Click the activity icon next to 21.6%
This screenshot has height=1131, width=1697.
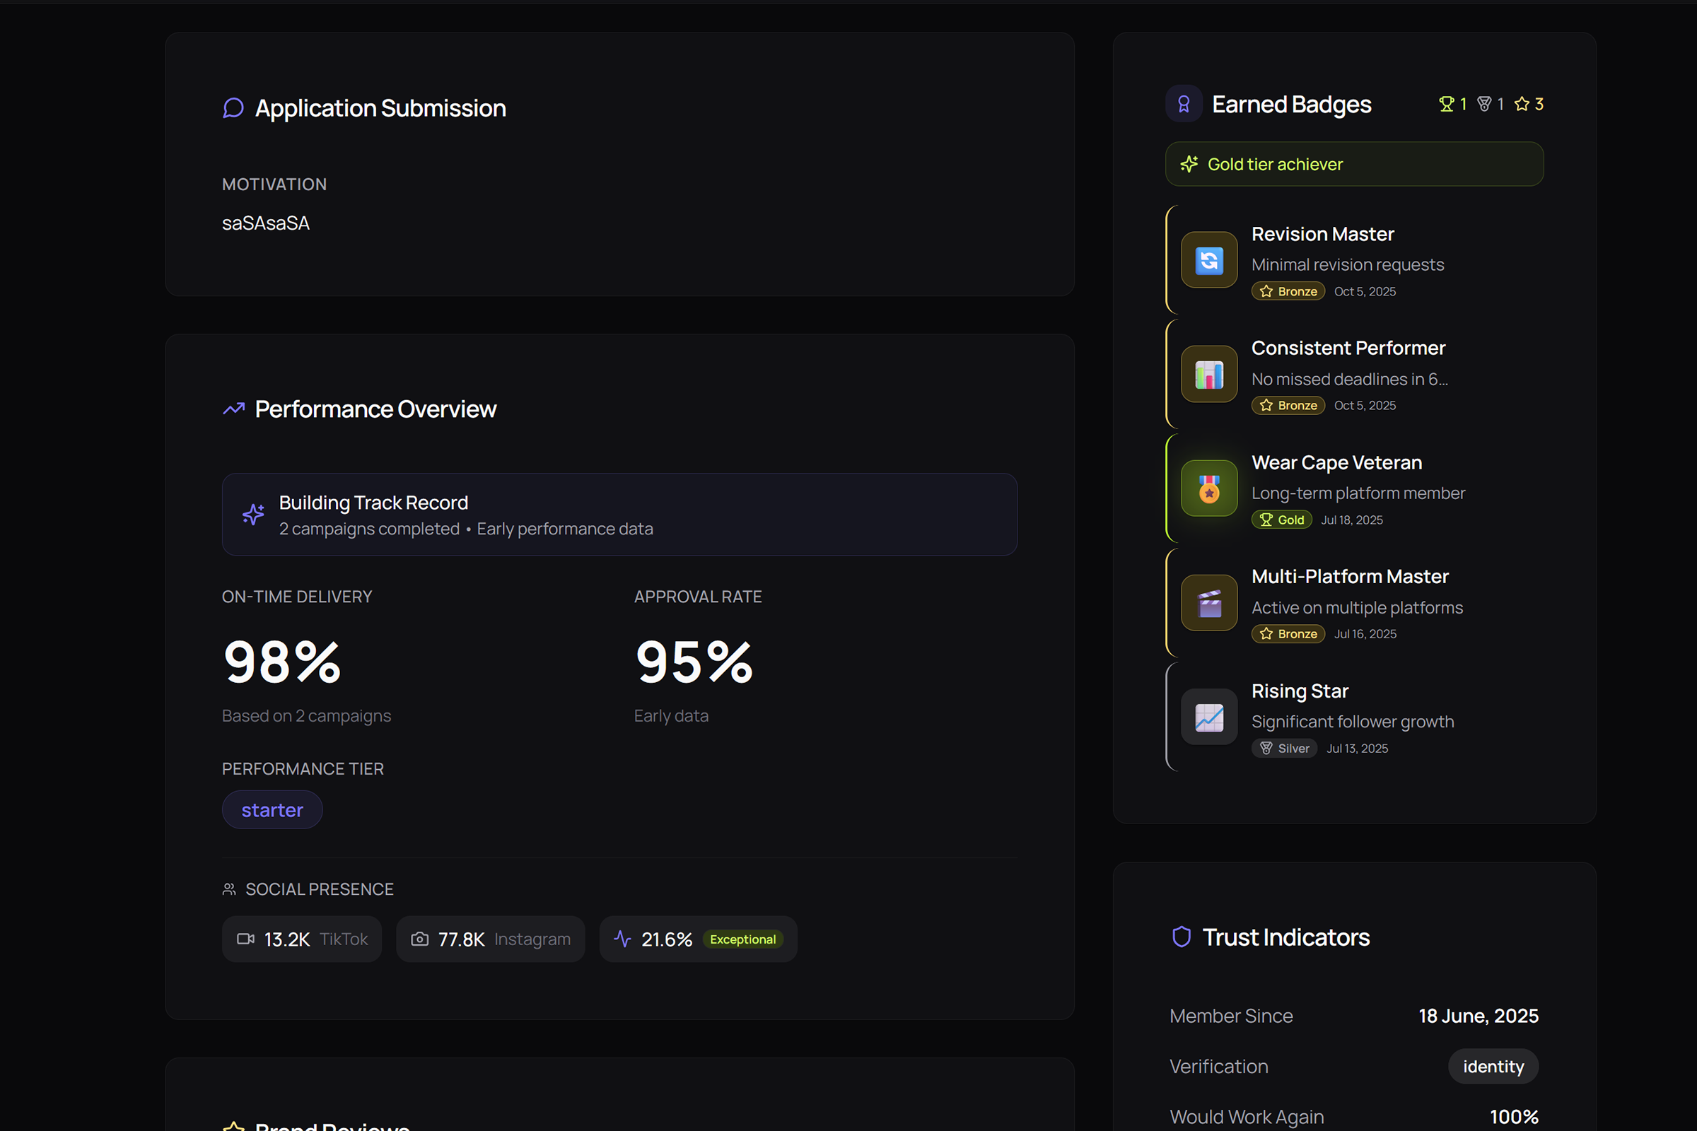[x=623, y=939]
